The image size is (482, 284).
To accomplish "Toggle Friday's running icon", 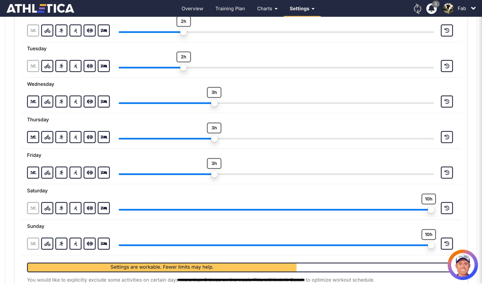I will (x=61, y=173).
